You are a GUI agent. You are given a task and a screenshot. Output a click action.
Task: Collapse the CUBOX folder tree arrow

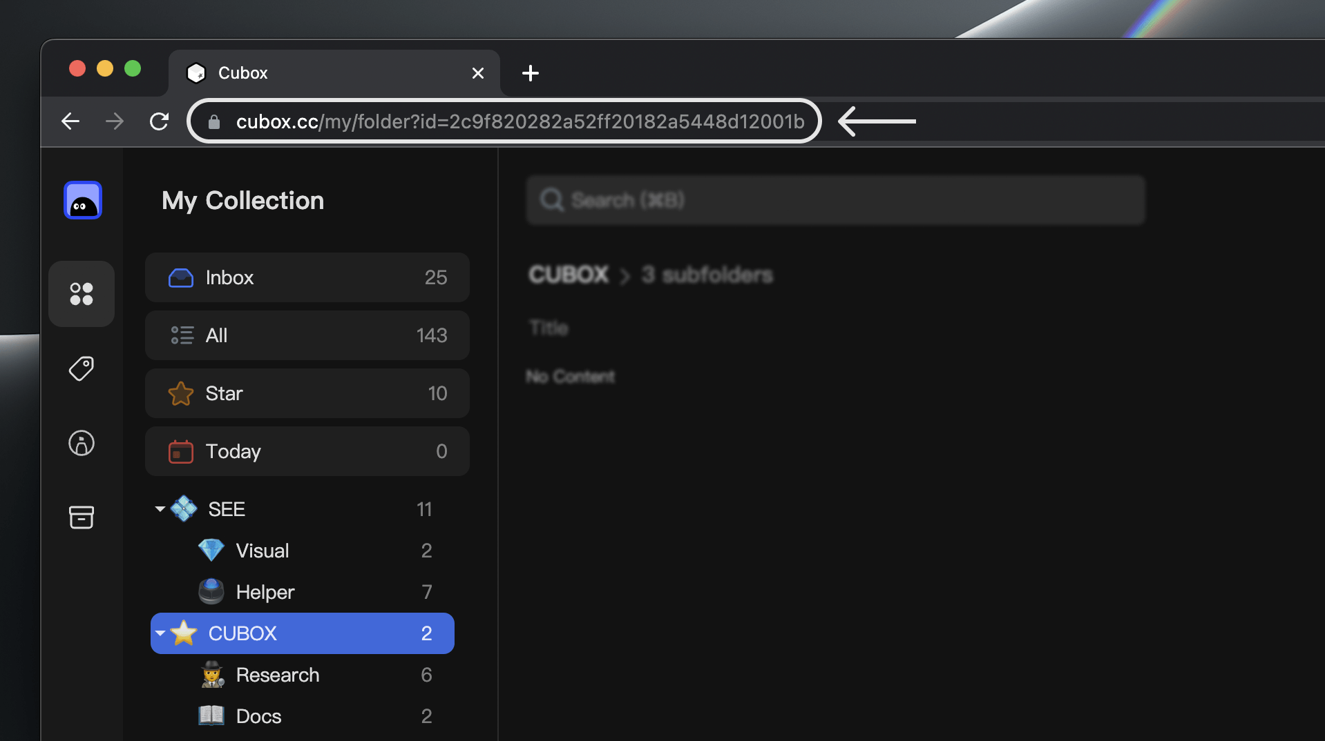pyautogui.click(x=160, y=633)
